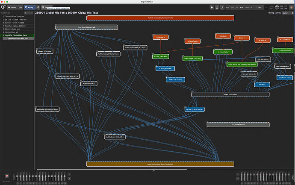This screenshot has height=185, width=295.
Task: Select rackspace 3 Sunrise Forest 260818
Action: point(17,23)
